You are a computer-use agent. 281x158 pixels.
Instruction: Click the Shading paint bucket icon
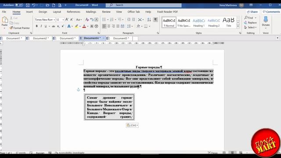coord(138,26)
